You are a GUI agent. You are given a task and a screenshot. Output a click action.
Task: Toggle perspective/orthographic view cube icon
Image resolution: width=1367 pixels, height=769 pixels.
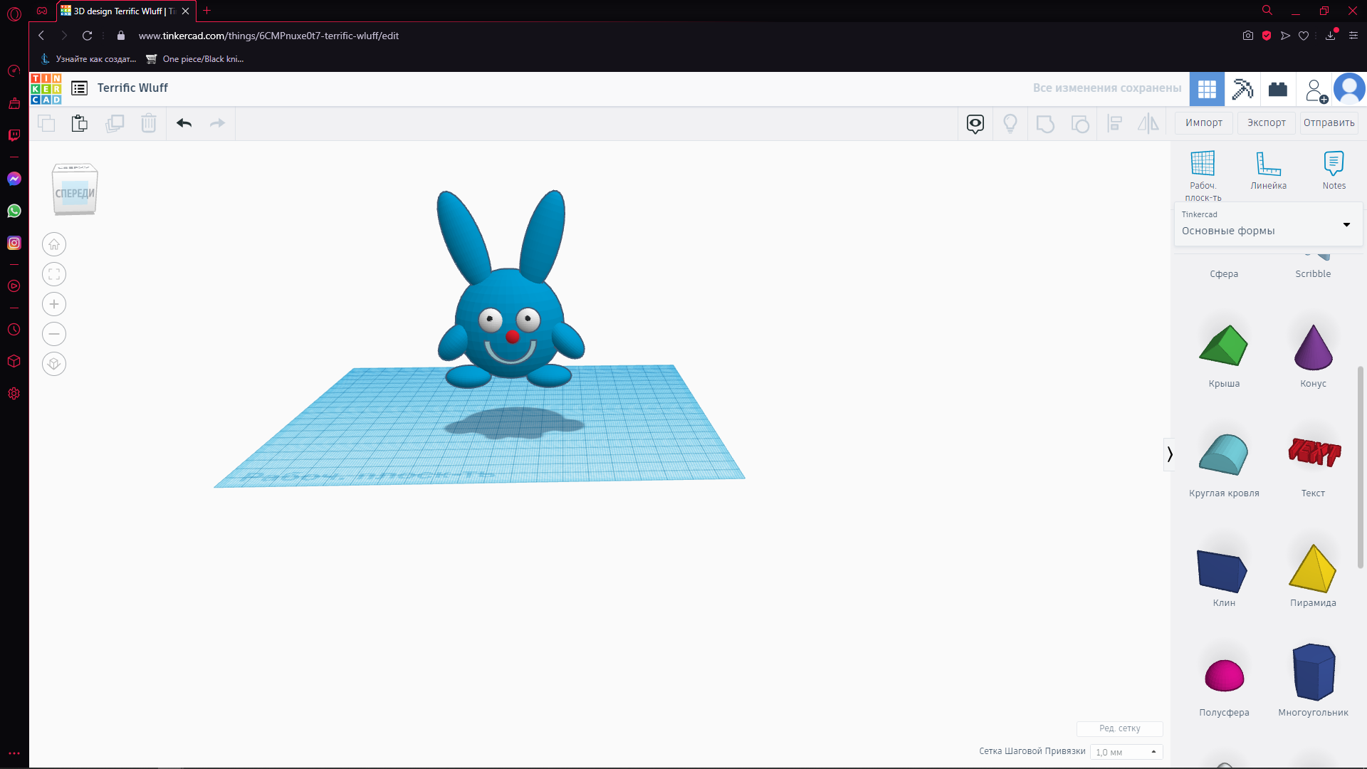coord(54,364)
